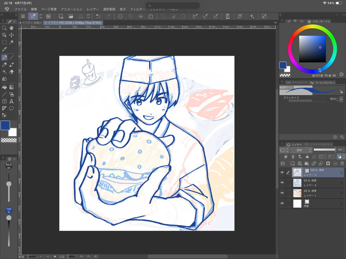Open the brush size dynamics dropdown
The height and width of the screenshot is (259, 346).
click(x=341, y=99)
